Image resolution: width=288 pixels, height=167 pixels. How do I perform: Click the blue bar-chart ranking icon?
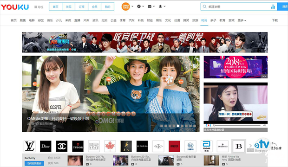(x=273, y=7)
